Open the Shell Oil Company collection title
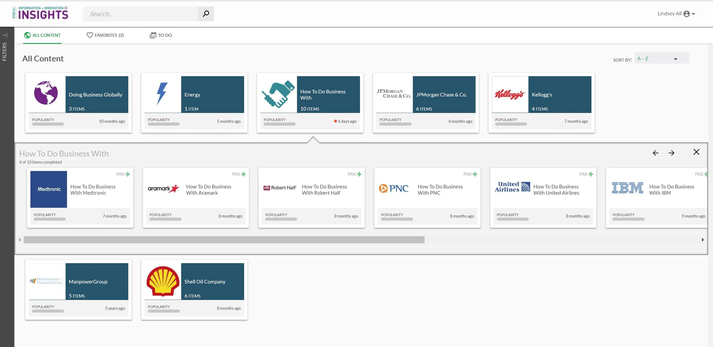The image size is (713, 347). point(205,282)
